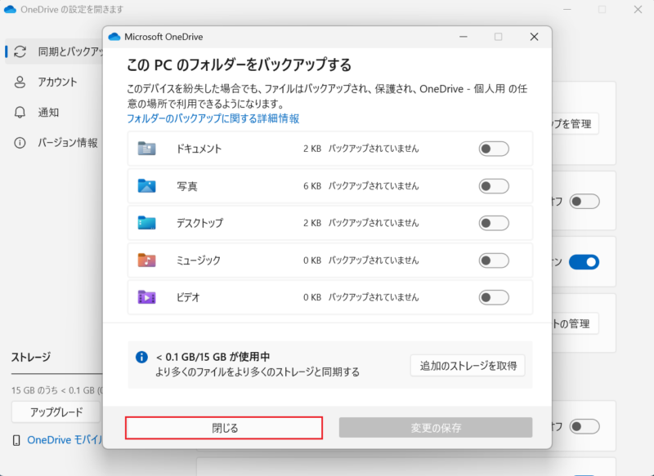Click '< 0.1 GB/15 GB が使用中' storage text
The image size is (654, 476).
[213, 357]
